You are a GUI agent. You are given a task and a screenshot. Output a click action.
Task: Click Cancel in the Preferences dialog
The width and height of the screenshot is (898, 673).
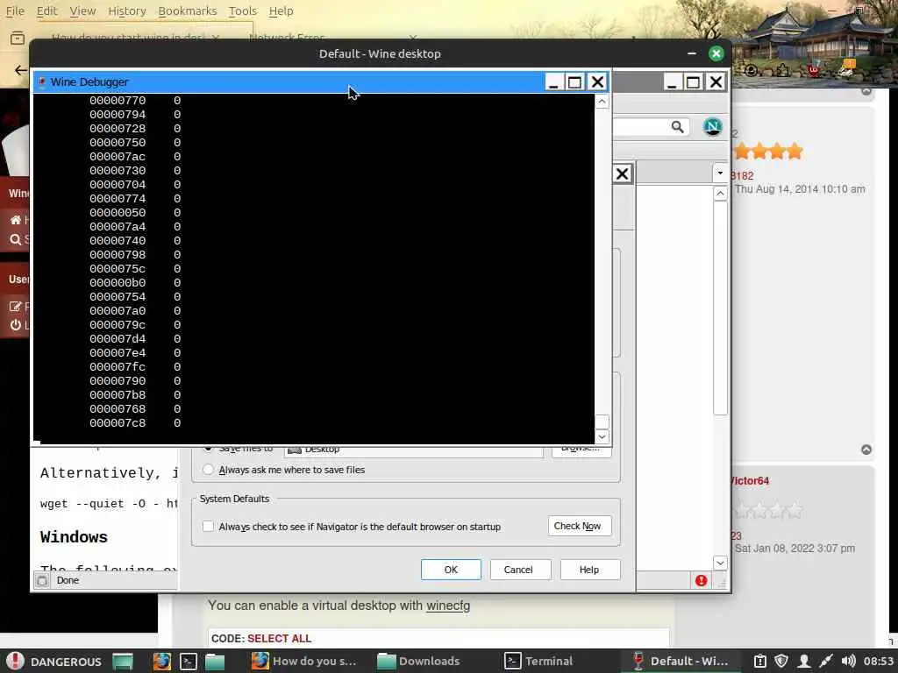click(520, 570)
